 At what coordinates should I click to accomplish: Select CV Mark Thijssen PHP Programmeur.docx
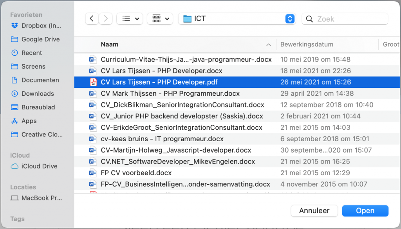click(170, 94)
